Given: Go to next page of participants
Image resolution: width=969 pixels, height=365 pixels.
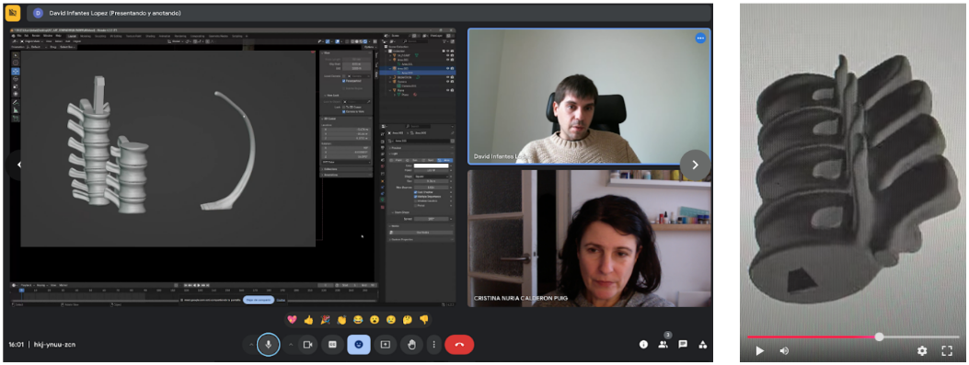Looking at the screenshot, I should (696, 165).
